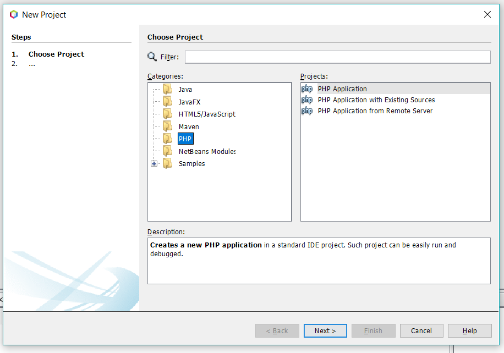
Task: Click the Next button
Action: (325, 330)
